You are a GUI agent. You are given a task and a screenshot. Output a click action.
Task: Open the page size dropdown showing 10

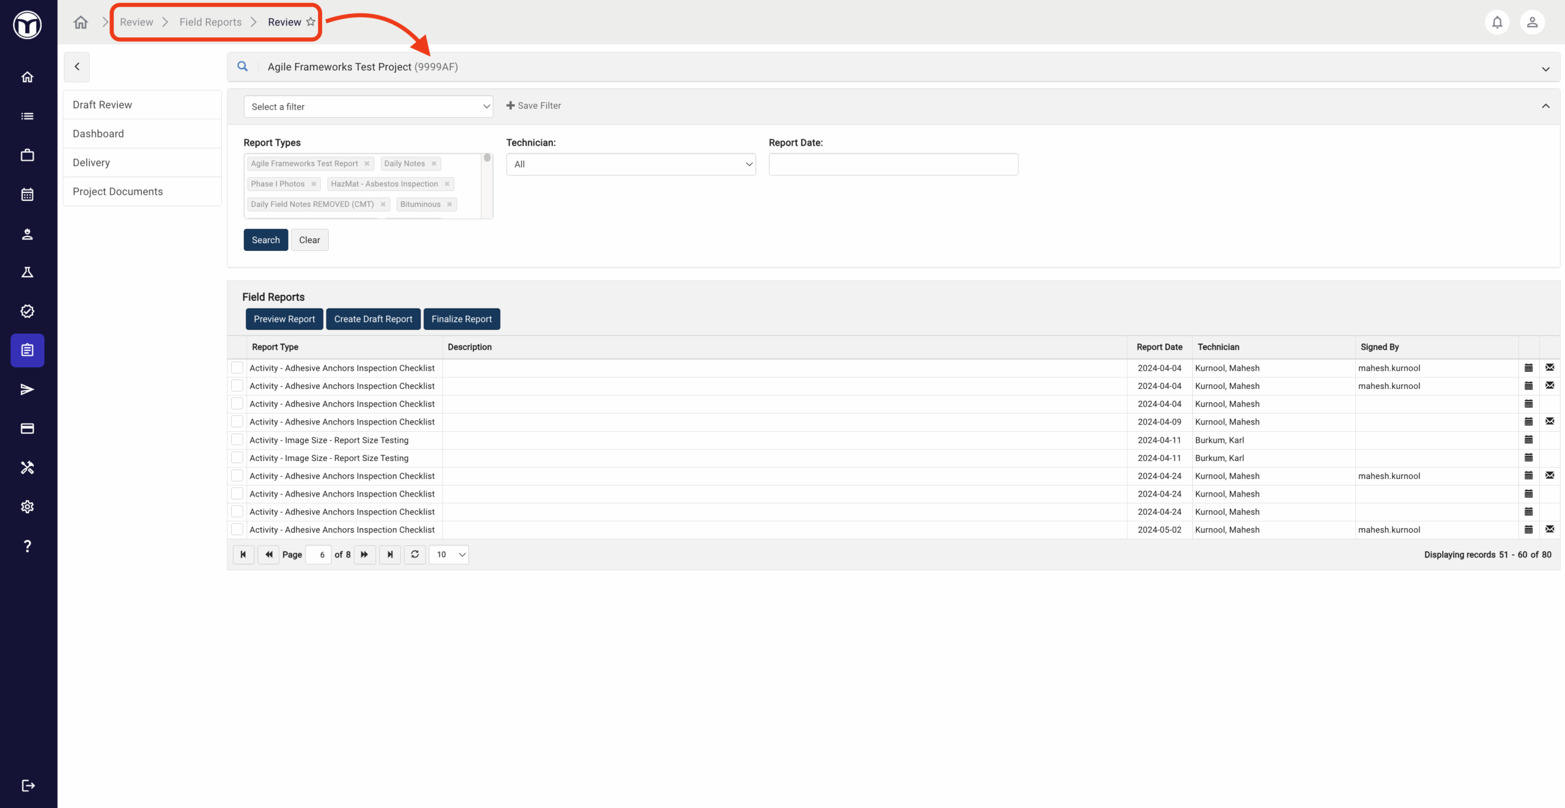pyautogui.click(x=449, y=555)
